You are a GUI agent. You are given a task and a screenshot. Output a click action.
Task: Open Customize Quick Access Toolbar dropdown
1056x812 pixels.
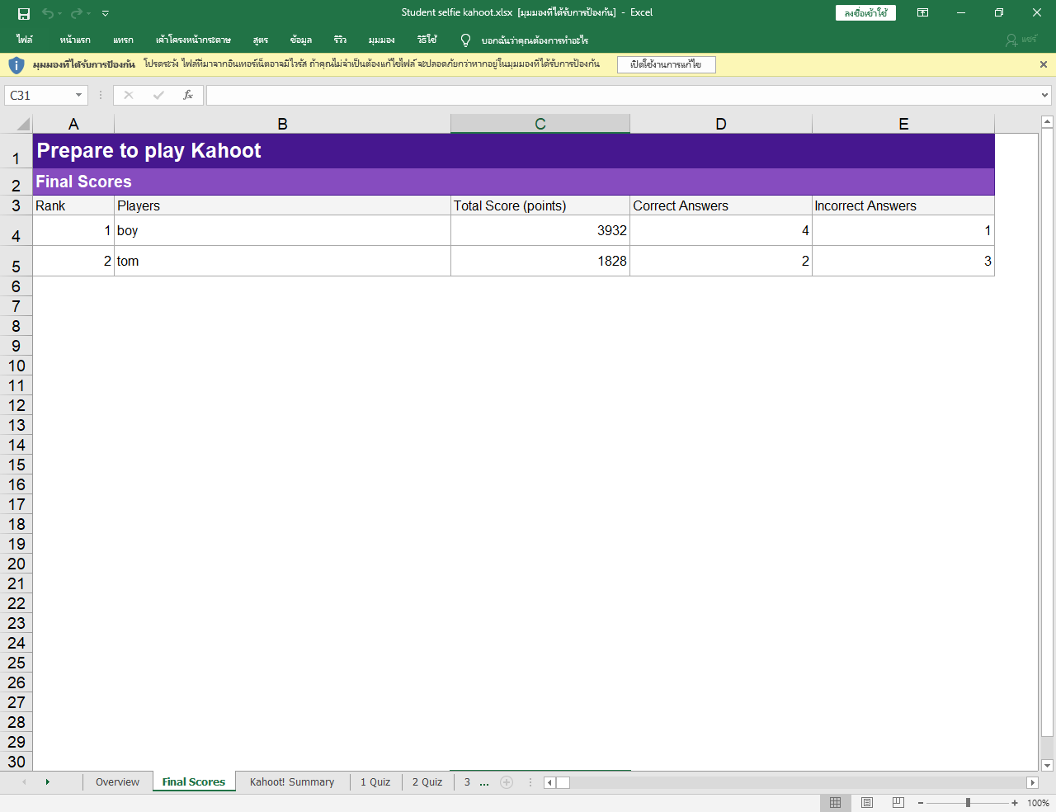[106, 13]
